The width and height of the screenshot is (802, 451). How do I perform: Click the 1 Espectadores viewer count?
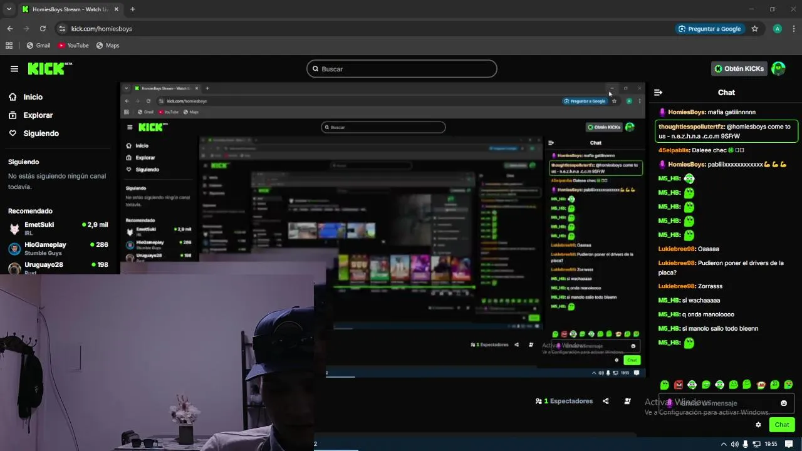pos(564,401)
